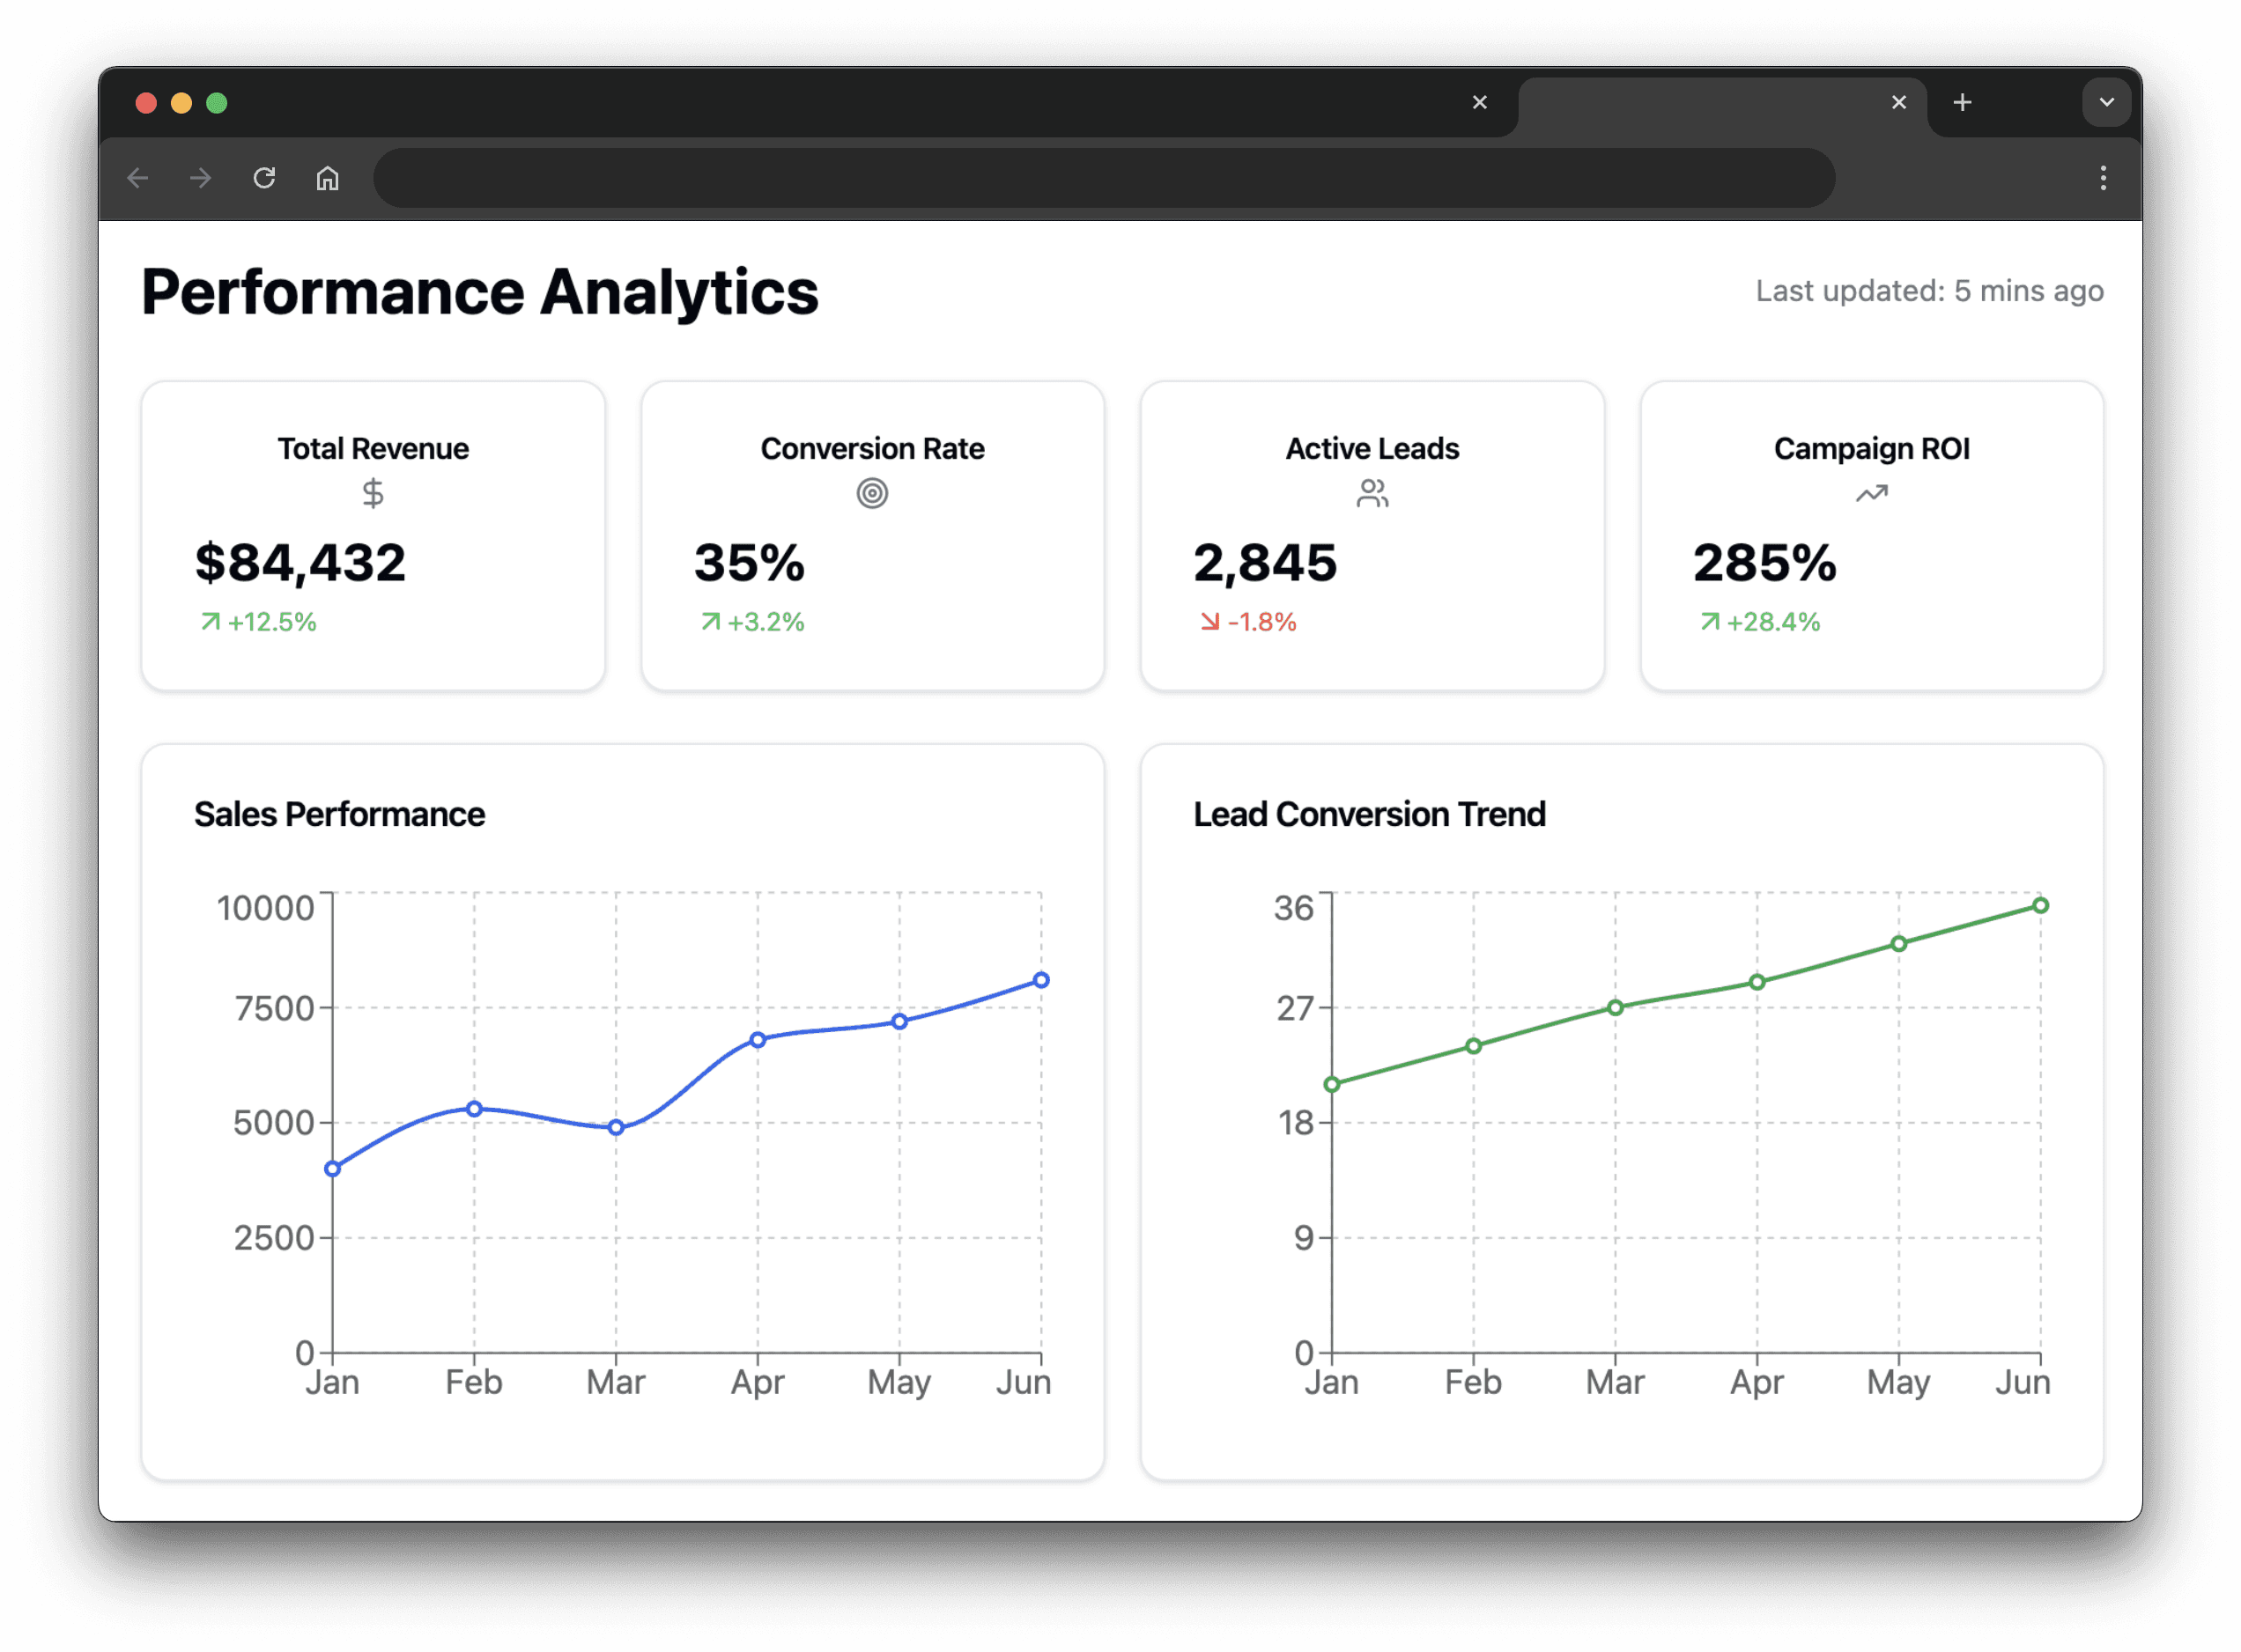The height and width of the screenshot is (1652, 2241).
Task: Select the second active browser tab
Action: click(1701, 102)
